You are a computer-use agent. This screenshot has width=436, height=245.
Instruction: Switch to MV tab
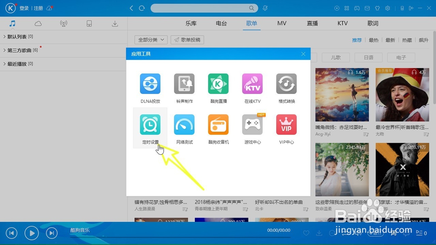point(282,23)
